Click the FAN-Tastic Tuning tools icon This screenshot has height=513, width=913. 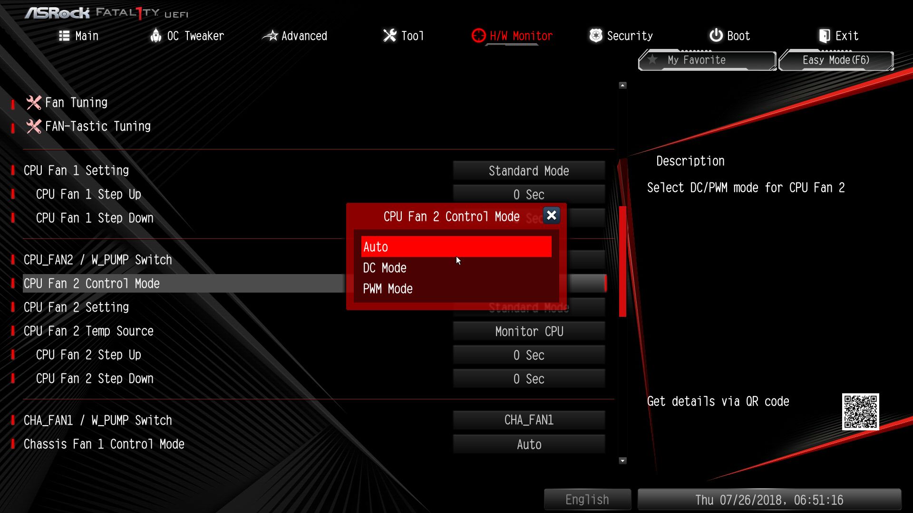pos(33,126)
